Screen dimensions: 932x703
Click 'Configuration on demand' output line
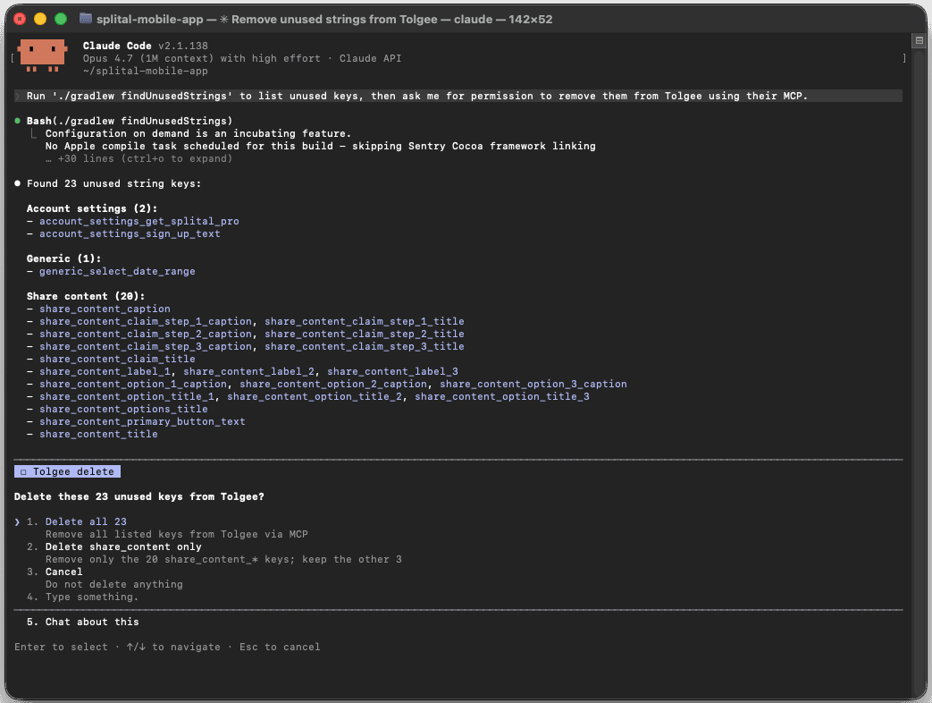tap(198, 133)
